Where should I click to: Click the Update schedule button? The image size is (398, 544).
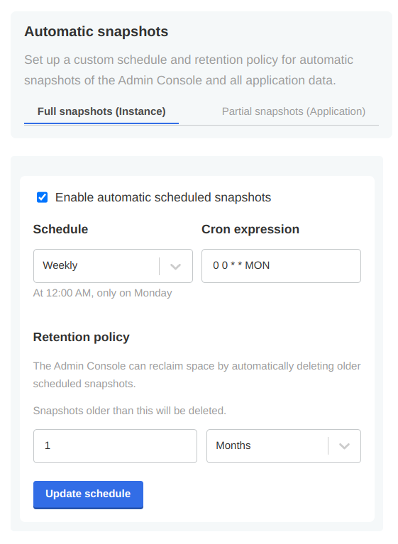click(x=88, y=494)
